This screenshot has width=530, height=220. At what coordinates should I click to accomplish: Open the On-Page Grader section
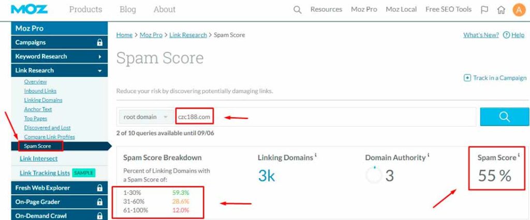(60, 202)
